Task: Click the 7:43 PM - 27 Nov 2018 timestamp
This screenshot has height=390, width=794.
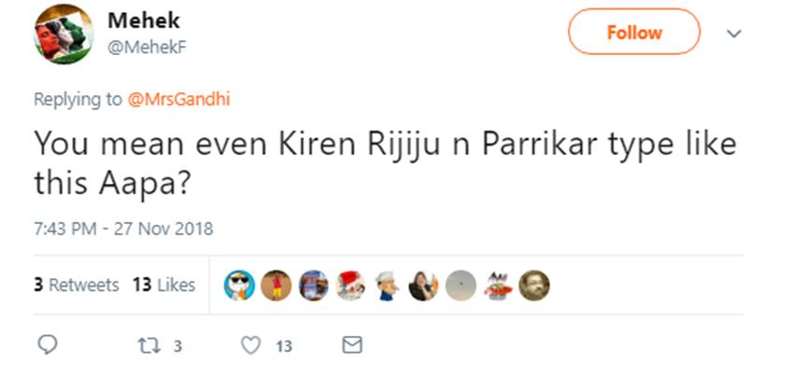Action: point(123,229)
